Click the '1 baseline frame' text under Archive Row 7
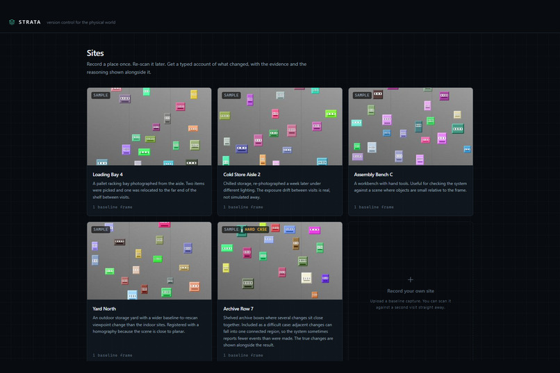The image size is (560, 373). (243, 355)
